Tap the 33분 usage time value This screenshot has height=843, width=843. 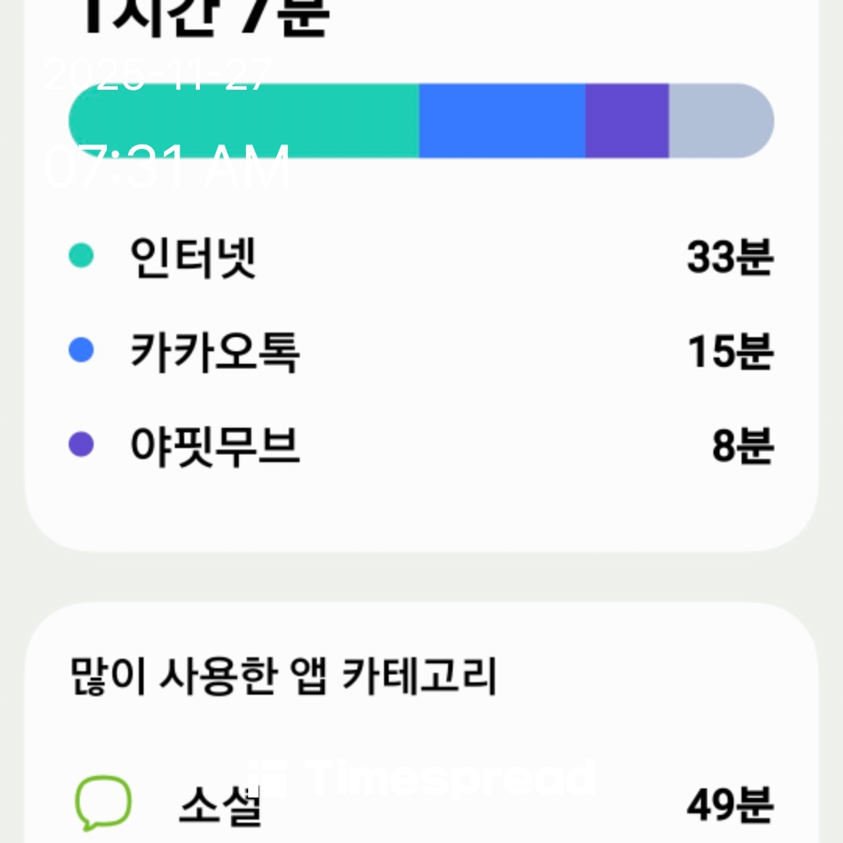(730, 257)
